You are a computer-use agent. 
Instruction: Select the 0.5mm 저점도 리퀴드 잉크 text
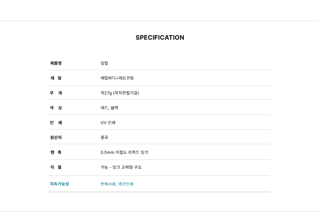point(124,152)
